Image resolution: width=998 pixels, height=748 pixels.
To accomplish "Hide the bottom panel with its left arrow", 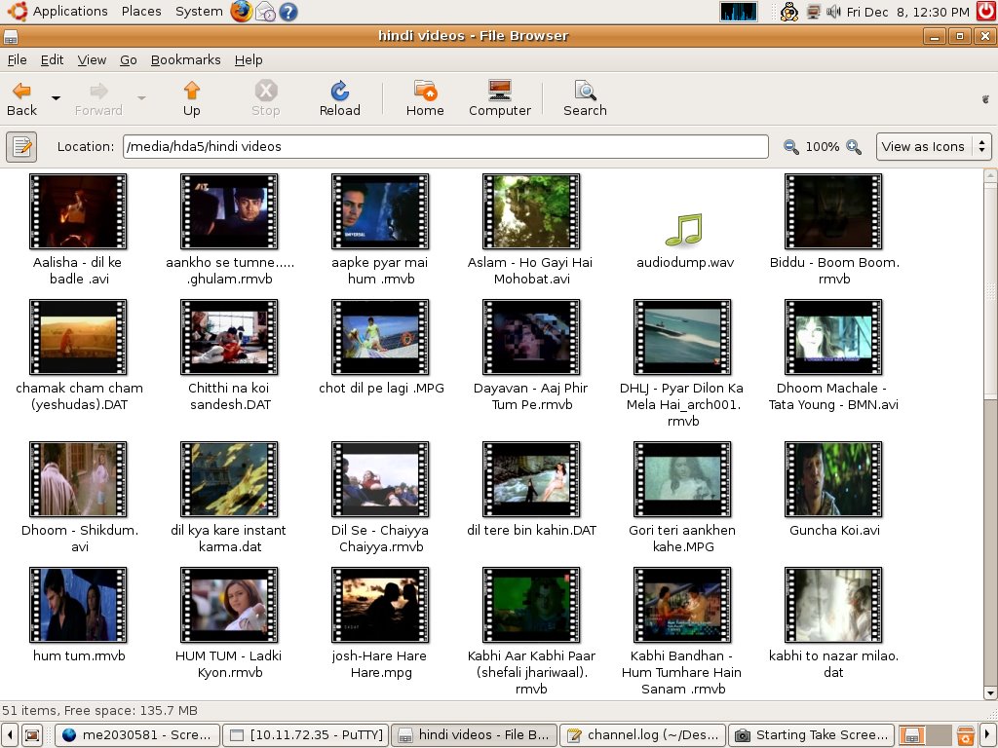I will [x=9, y=735].
